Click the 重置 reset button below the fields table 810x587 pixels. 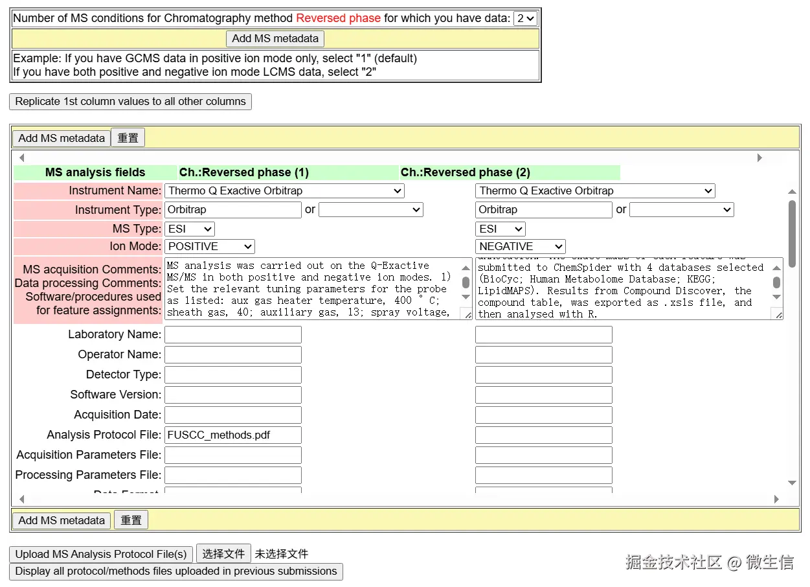131,520
